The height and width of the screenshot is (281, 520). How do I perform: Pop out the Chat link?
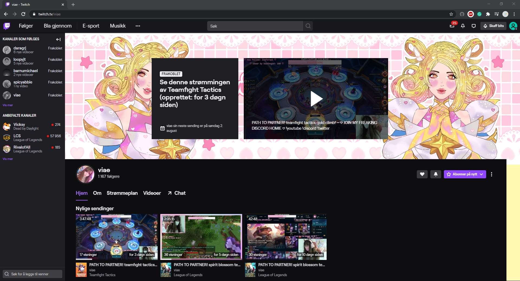point(177,193)
